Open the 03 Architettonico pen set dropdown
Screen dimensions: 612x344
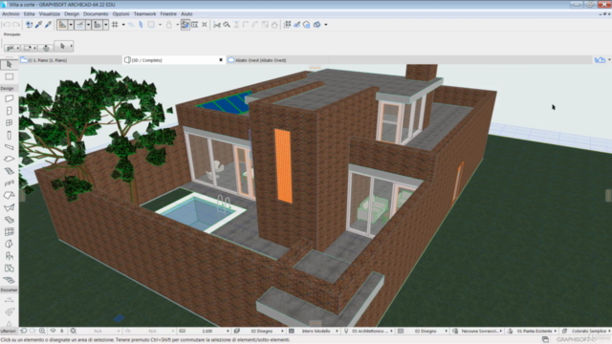click(391, 332)
